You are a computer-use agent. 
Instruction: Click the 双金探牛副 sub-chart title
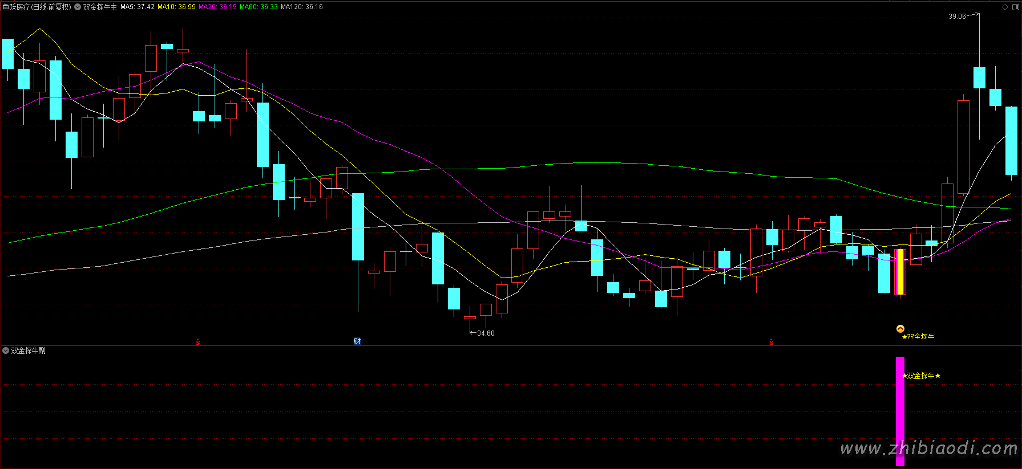[29, 350]
